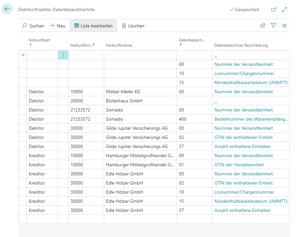The height and width of the screenshot is (237, 301).
Task: Click the empty Herkunftsnr. field in first row
Action: click(x=86, y=55)
